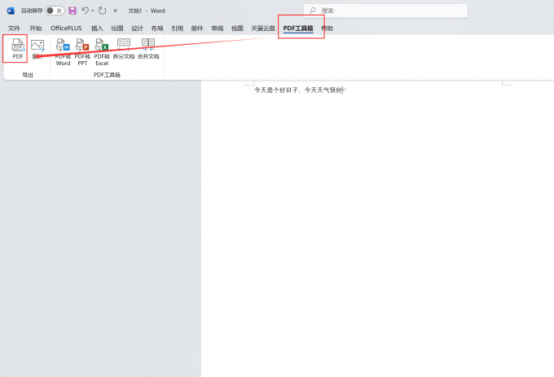The width and height of the screenshot is (554, 377).
Task: Switch to the 开始 tab
Action: pos(36,28)
